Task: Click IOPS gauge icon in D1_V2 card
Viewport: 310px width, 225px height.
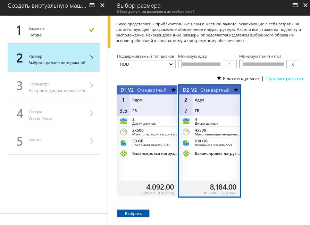Action: pos(124,132)
